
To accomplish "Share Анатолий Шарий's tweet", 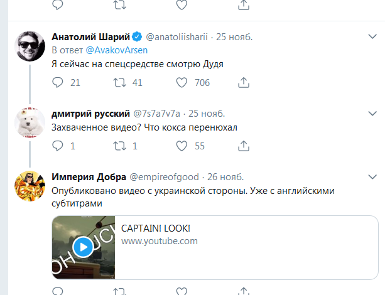I will pyautogui.click(x=244, y=82).
